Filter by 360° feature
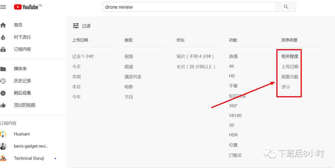Viewport: 335px width, 168px height. pyautogui.click(x=233, y=106)
